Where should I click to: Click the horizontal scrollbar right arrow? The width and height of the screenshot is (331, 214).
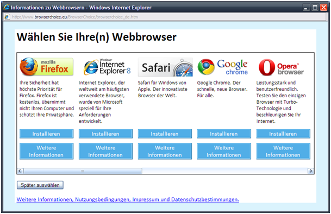[x=310, y=171]
